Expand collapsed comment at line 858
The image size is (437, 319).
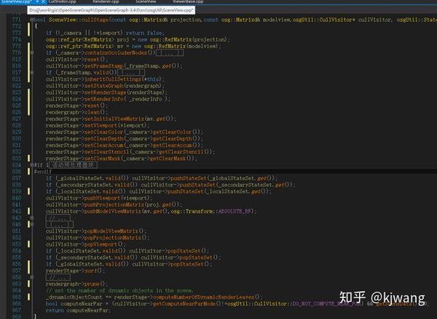pos(32,277)
